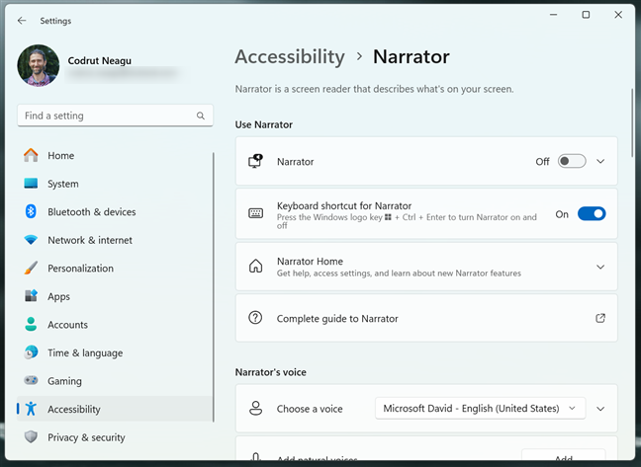Screen dimensions: 641x467
Task: Expand the Narrator Home section
Action: 600,267
